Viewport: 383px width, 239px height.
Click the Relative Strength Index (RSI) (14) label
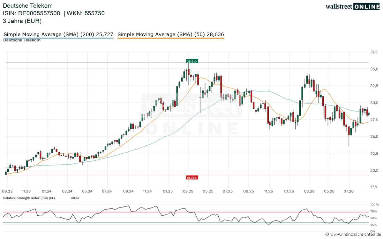[x=29, y=198]
